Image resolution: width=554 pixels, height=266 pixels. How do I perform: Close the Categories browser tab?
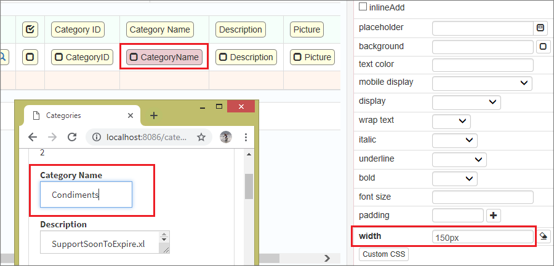coord(130,115)
